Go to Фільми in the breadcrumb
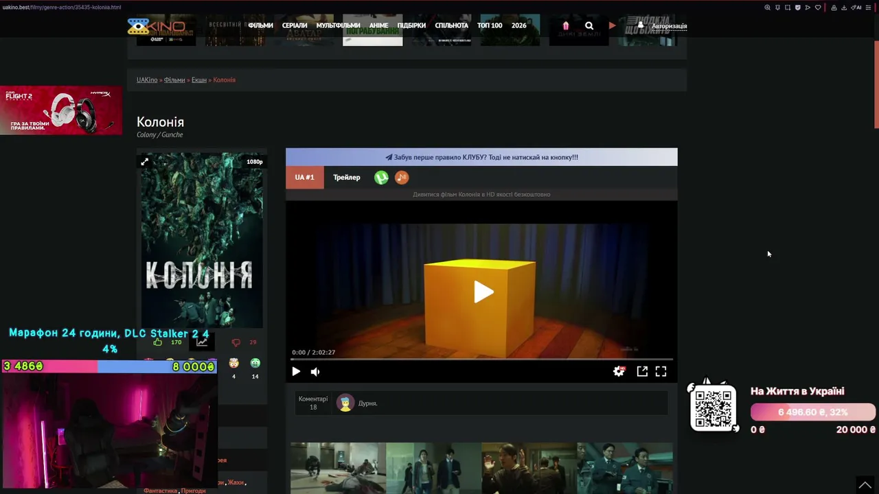 [174, 80]
